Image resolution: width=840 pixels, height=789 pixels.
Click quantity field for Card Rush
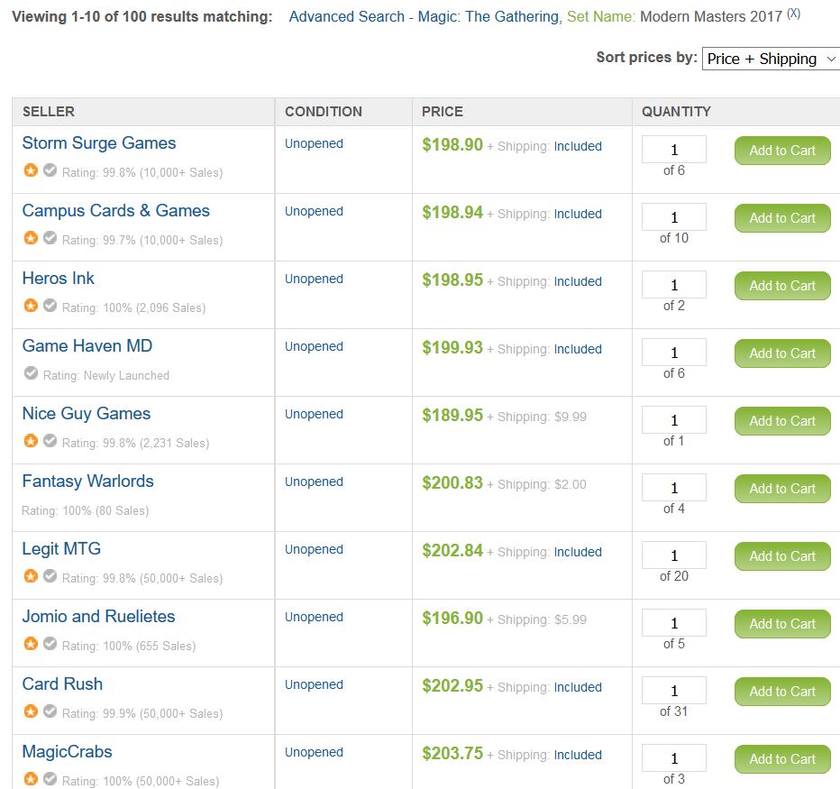[673, 691]
